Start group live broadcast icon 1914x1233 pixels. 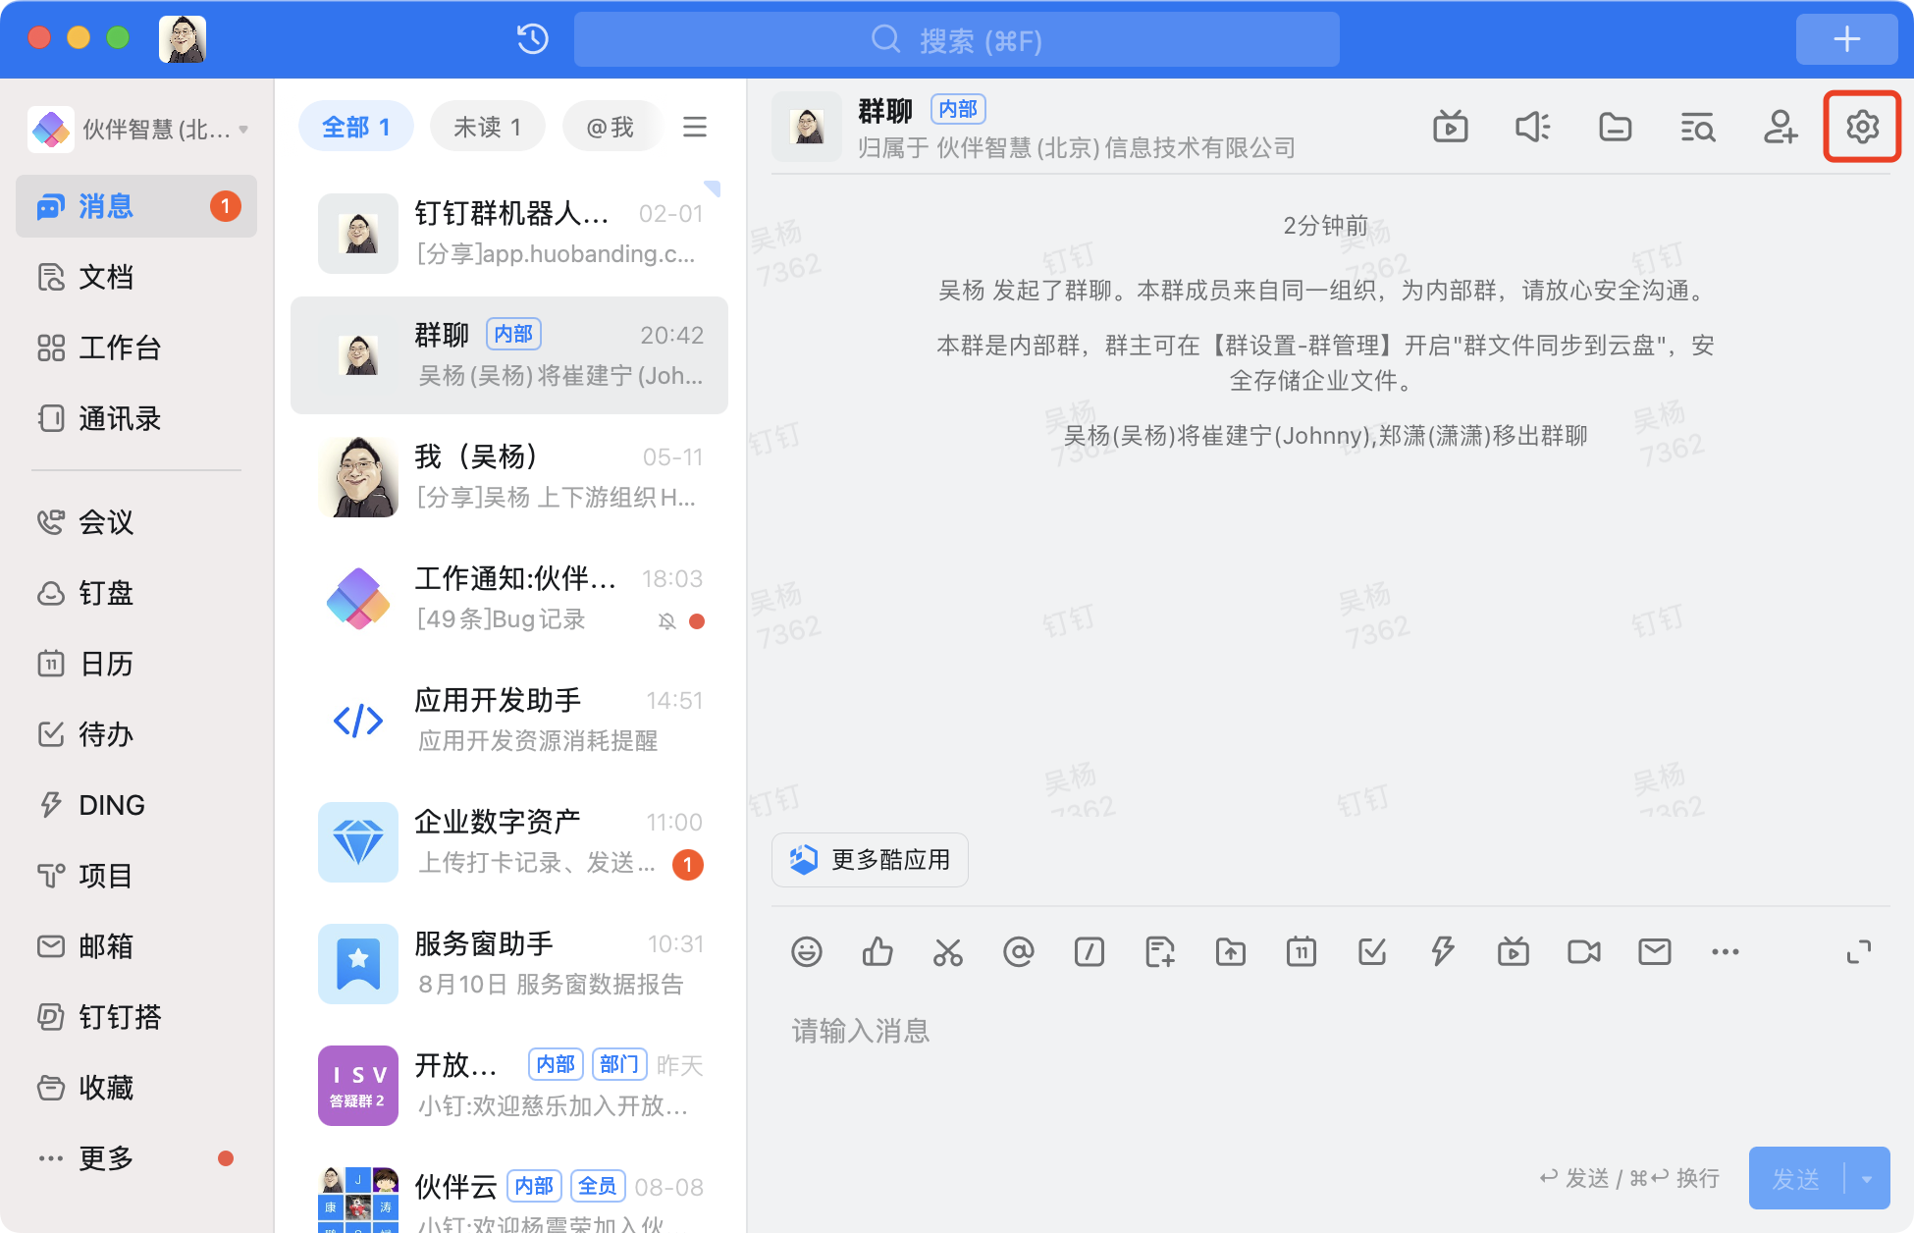tap(1450, 127)
